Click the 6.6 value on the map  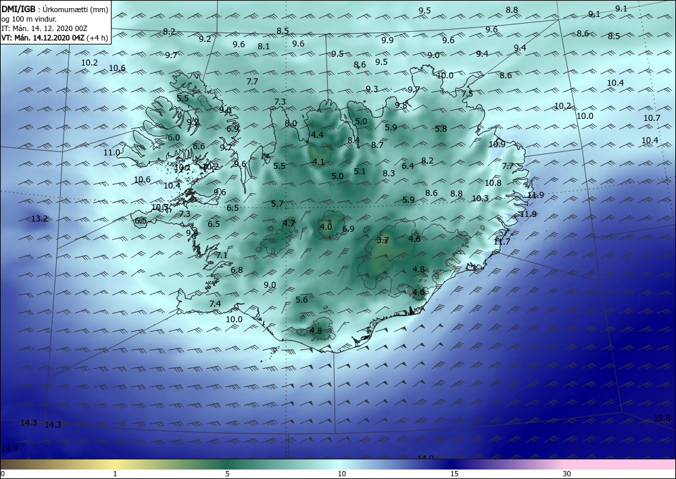pos(199,147)
